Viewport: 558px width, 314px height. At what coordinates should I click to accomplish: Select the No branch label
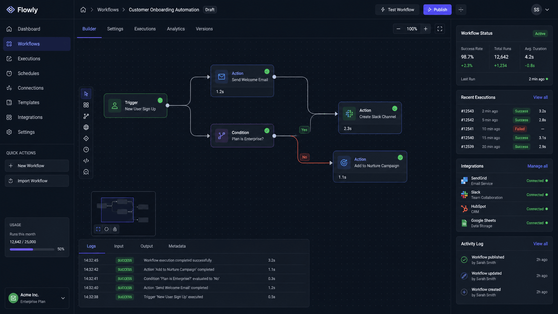pos(304,157)
